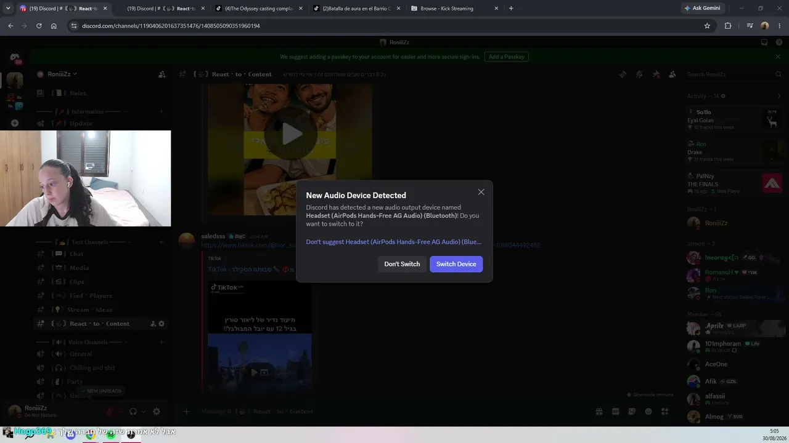Switch to Browse - Kick Streaming tab

454,9
